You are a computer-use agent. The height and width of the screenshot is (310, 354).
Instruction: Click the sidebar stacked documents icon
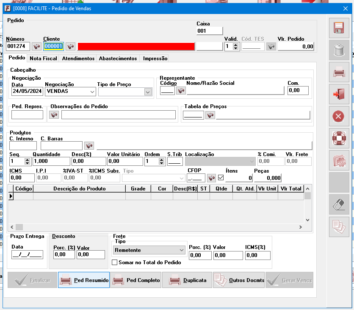339,227
